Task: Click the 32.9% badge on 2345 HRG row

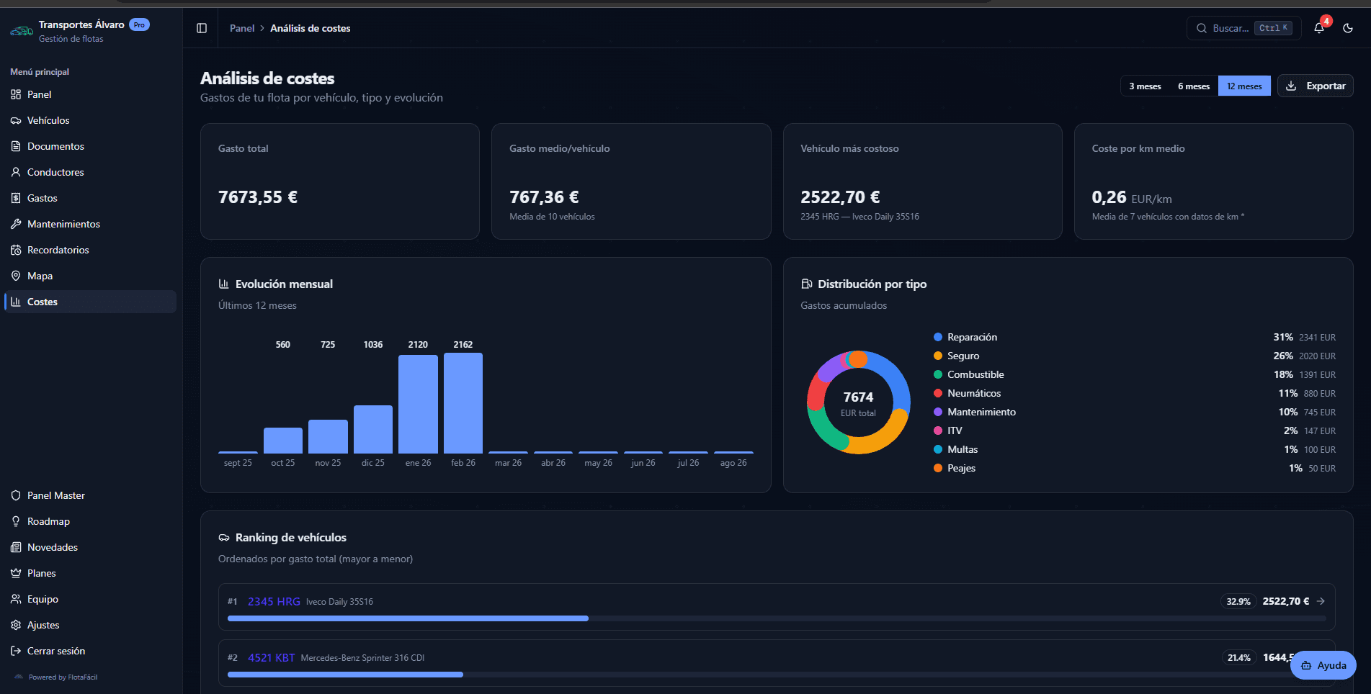Action: 1238,601
